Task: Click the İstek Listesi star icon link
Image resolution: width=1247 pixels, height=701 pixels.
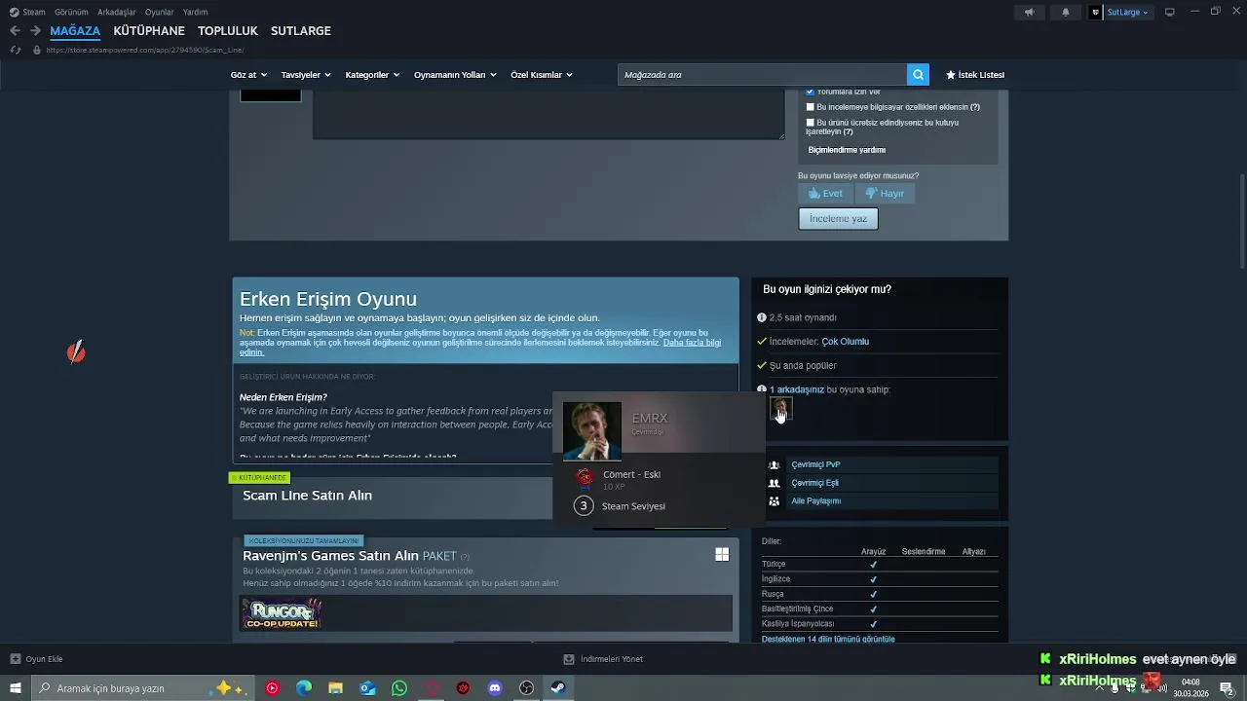Action: pos(974,75)
